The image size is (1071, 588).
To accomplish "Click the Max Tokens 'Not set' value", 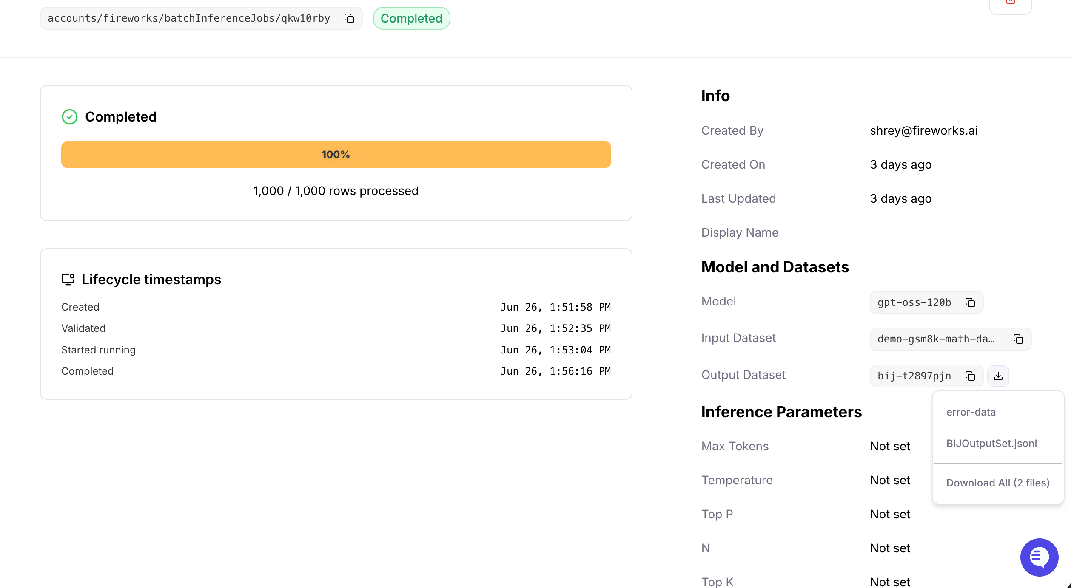I will click(890, 446).
